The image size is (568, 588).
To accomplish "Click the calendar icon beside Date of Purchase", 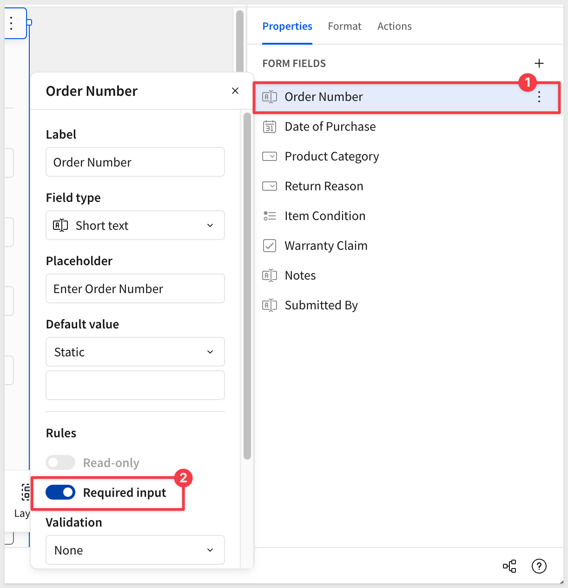I will pos(270,127).
